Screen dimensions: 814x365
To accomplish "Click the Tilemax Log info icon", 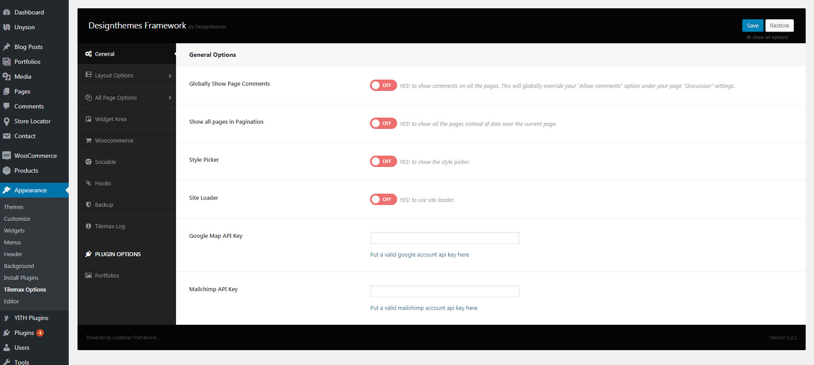I will click(x=88, y=226).
